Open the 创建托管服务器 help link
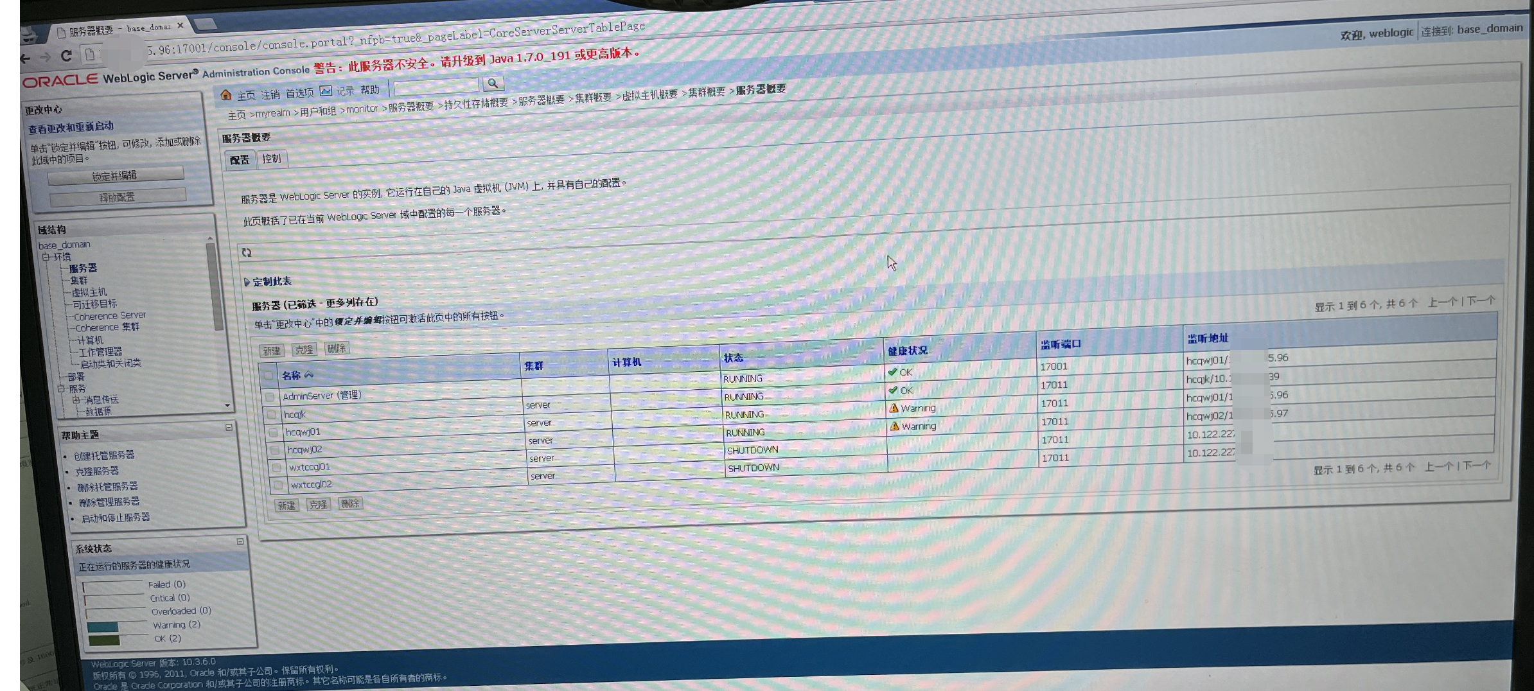This screenshot has height=691, width=1534. click(x=104, y=455)
